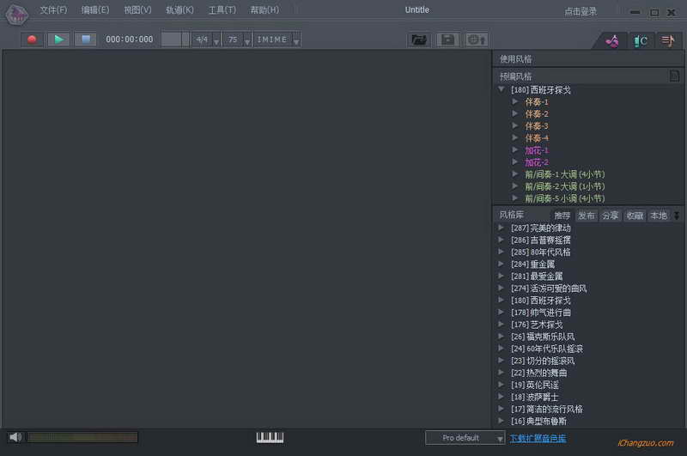Start playback with the green Play button
The width and height of the screenshot is (687, 456).
58,40
